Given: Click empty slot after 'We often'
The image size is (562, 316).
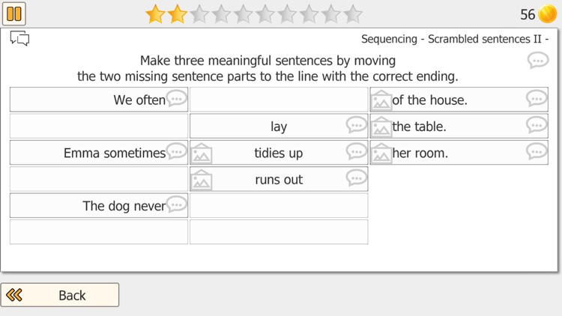Looking at the screenshot, I should [279, 100].
